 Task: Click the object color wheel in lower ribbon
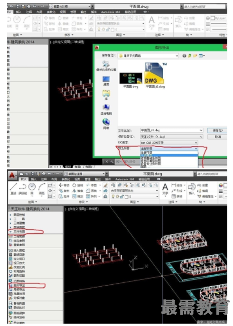click(x=221, y=185)
